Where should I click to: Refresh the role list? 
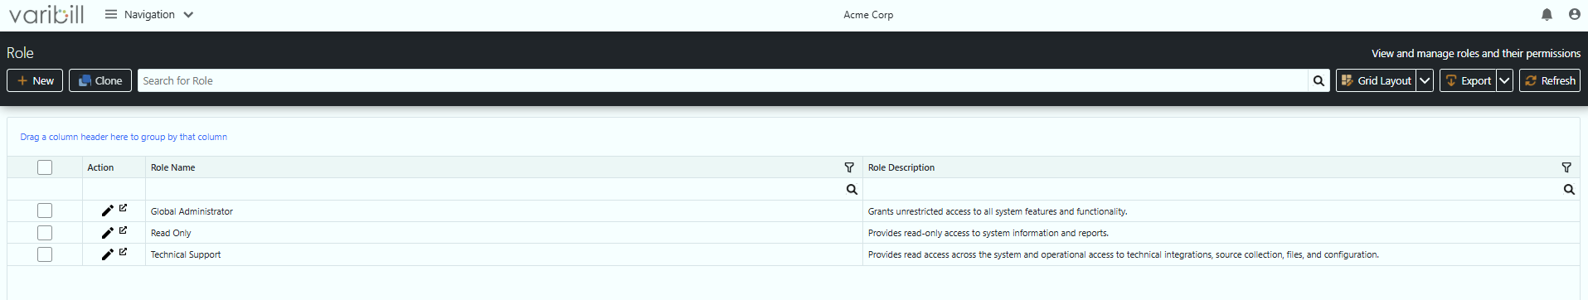click(x=1550, y=80)
